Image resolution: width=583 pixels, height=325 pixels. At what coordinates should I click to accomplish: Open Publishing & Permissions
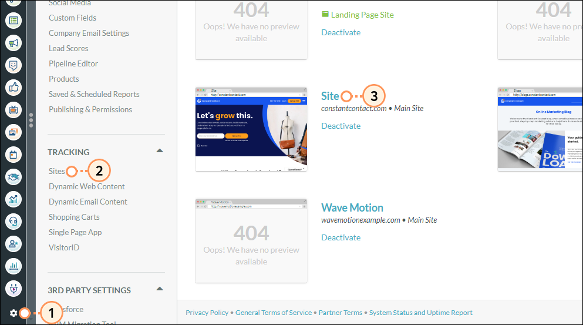(x=90, y=109)
